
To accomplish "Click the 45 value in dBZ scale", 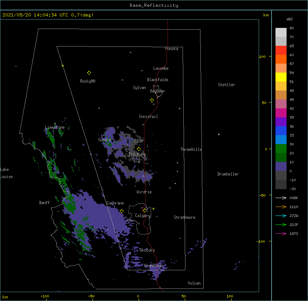I will click(292, 100).
